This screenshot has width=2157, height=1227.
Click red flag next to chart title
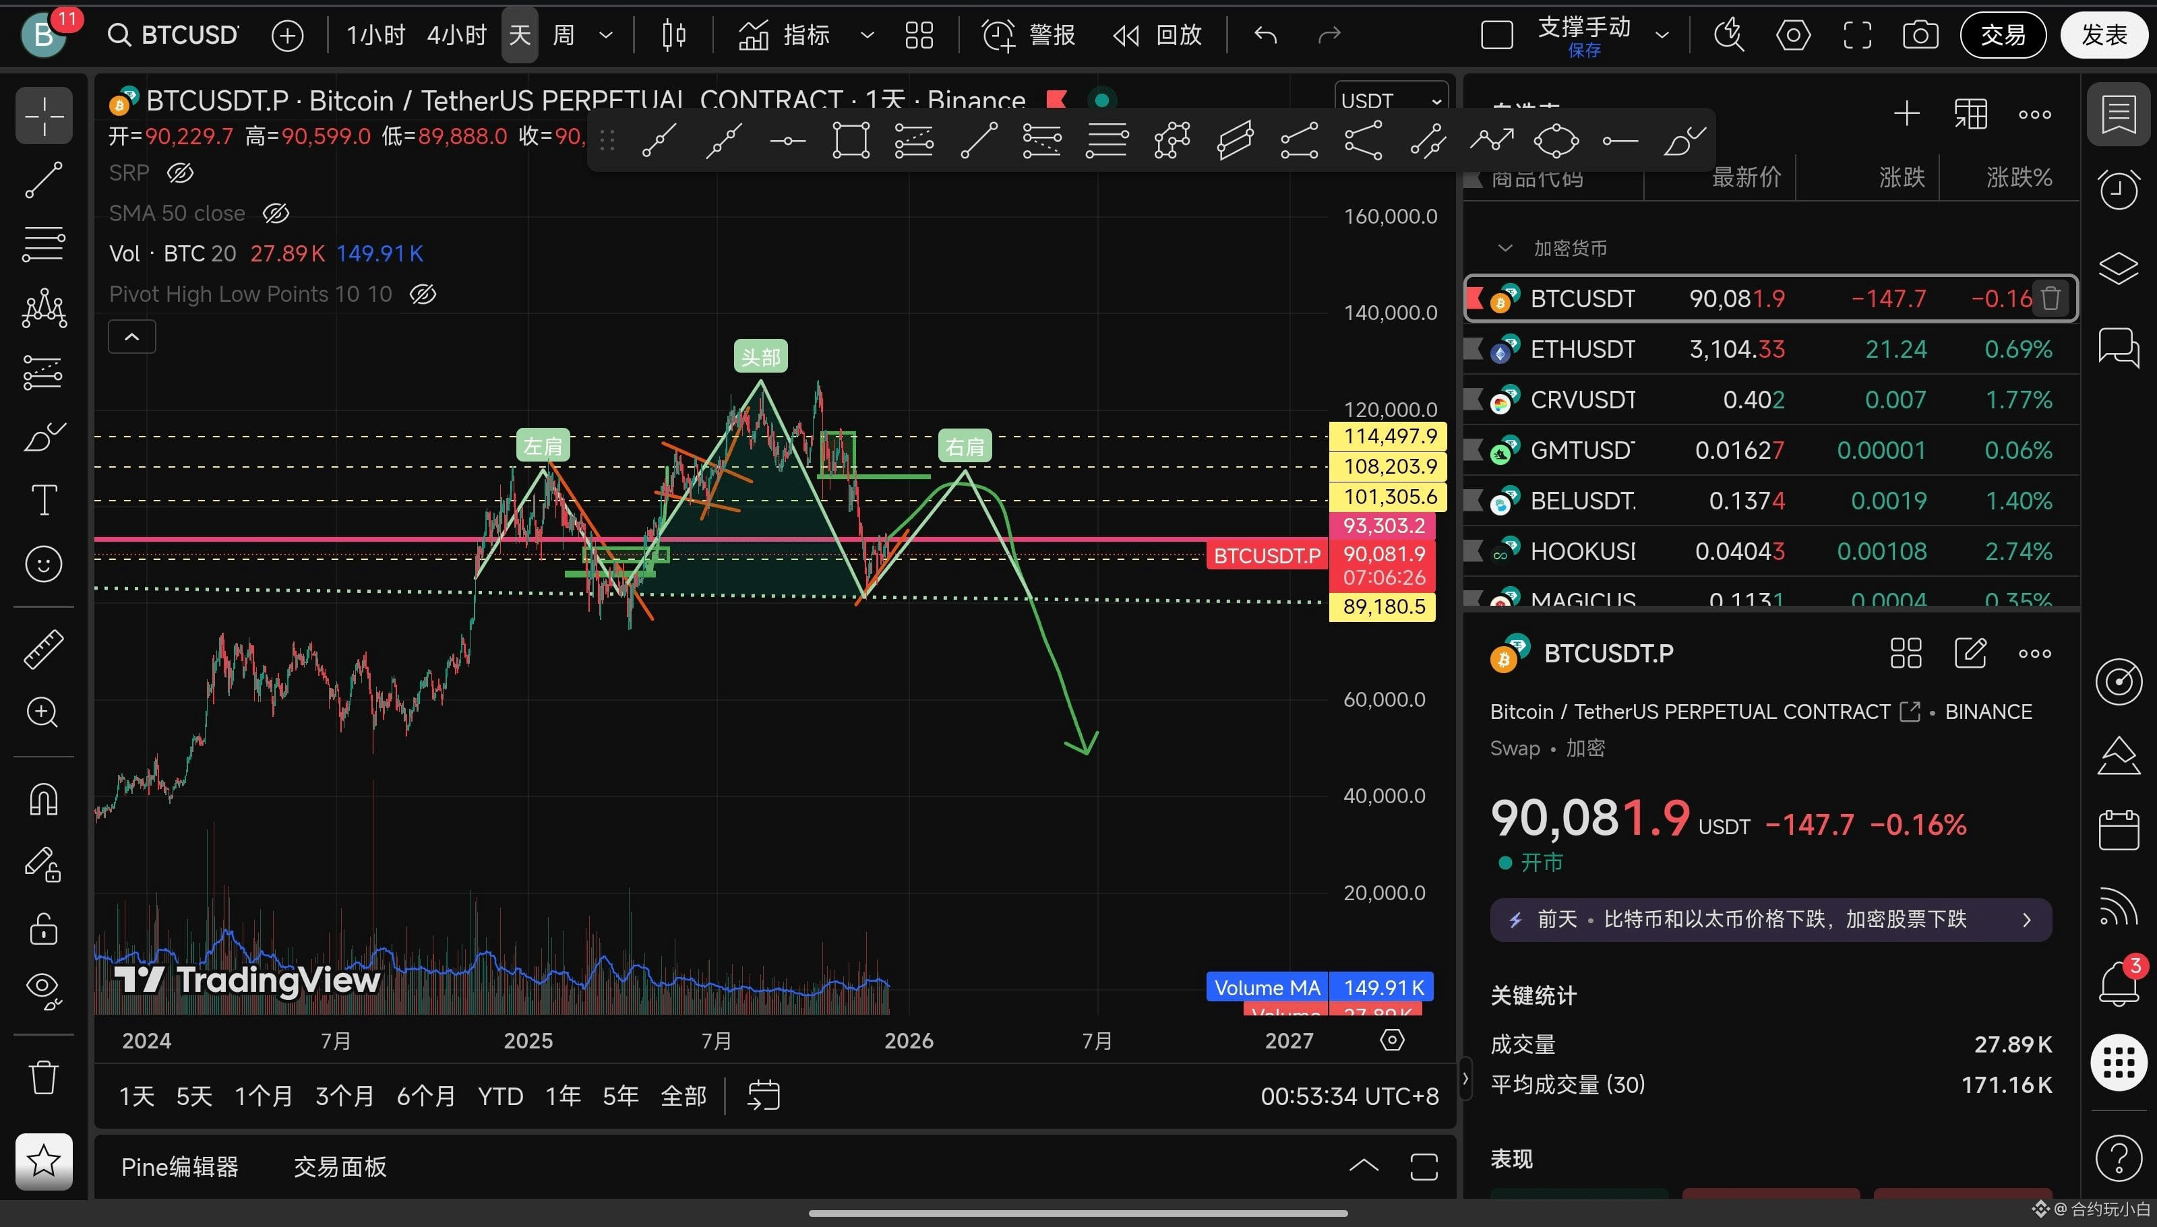tap(1056, 100)
